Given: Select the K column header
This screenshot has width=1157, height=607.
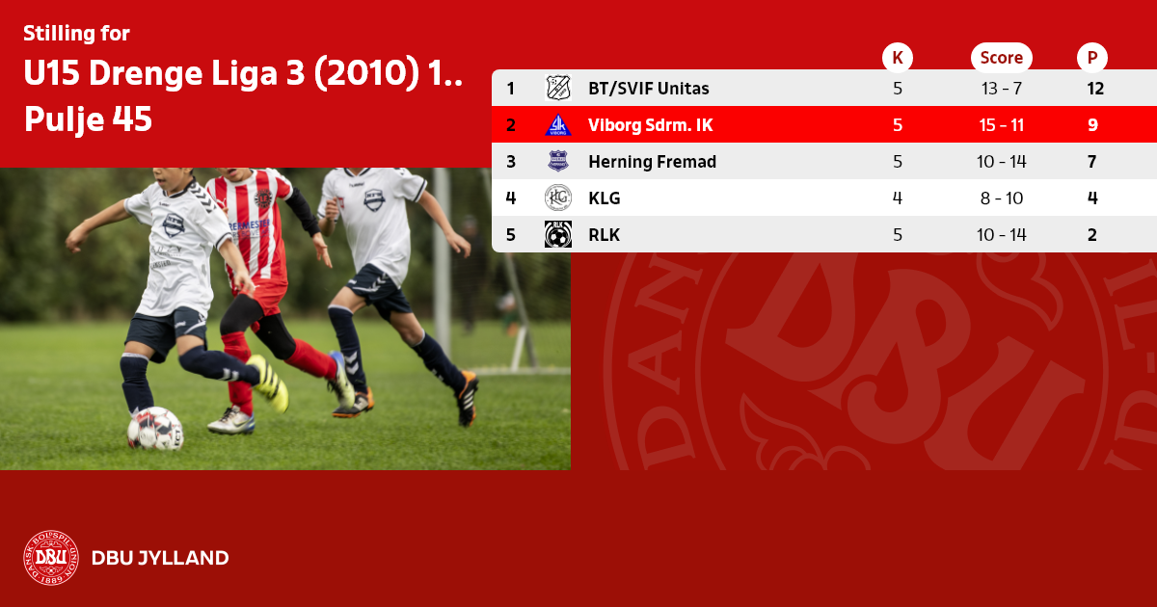Looking at the screenshot, I should [x=898, y=58].
